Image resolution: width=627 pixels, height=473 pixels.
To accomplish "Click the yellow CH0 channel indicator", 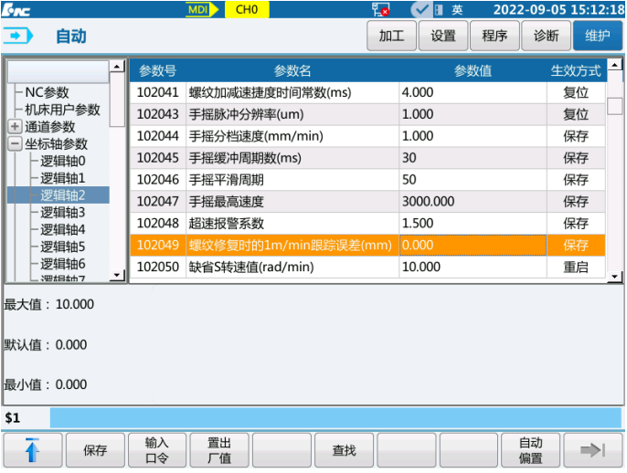I will point(247,9).
